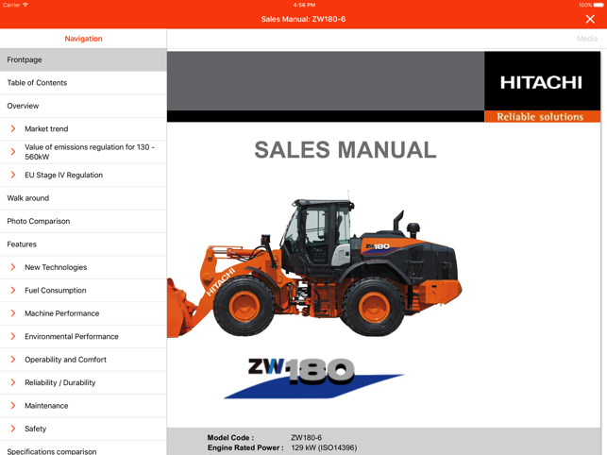Tap the Hitachi logo on frontpage
The image size is (607, 455).
pyautogui.click(x=541, y=82)
